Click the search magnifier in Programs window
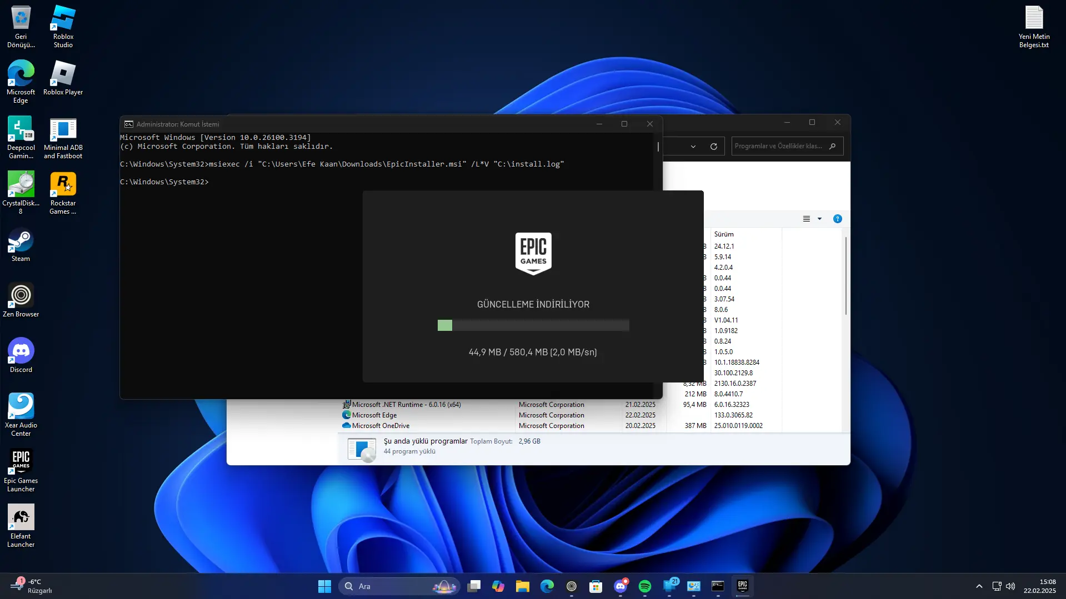The height and width of the screenshot is (599, 1066). coord(832,147)
